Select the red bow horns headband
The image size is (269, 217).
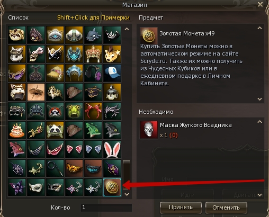point(93,111)
